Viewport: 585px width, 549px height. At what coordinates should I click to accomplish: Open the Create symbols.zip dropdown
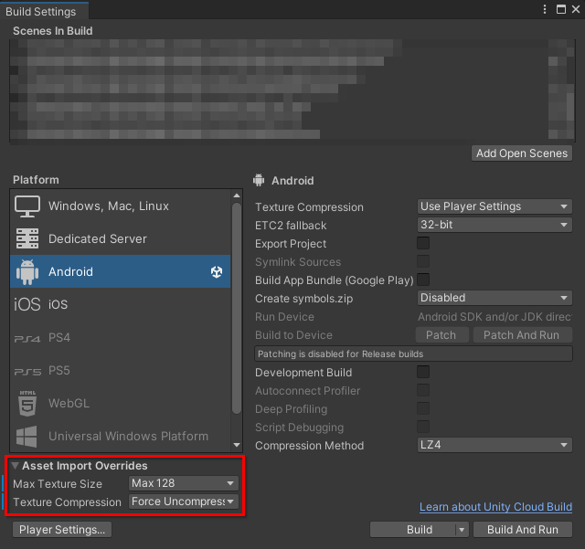(495, 298)
